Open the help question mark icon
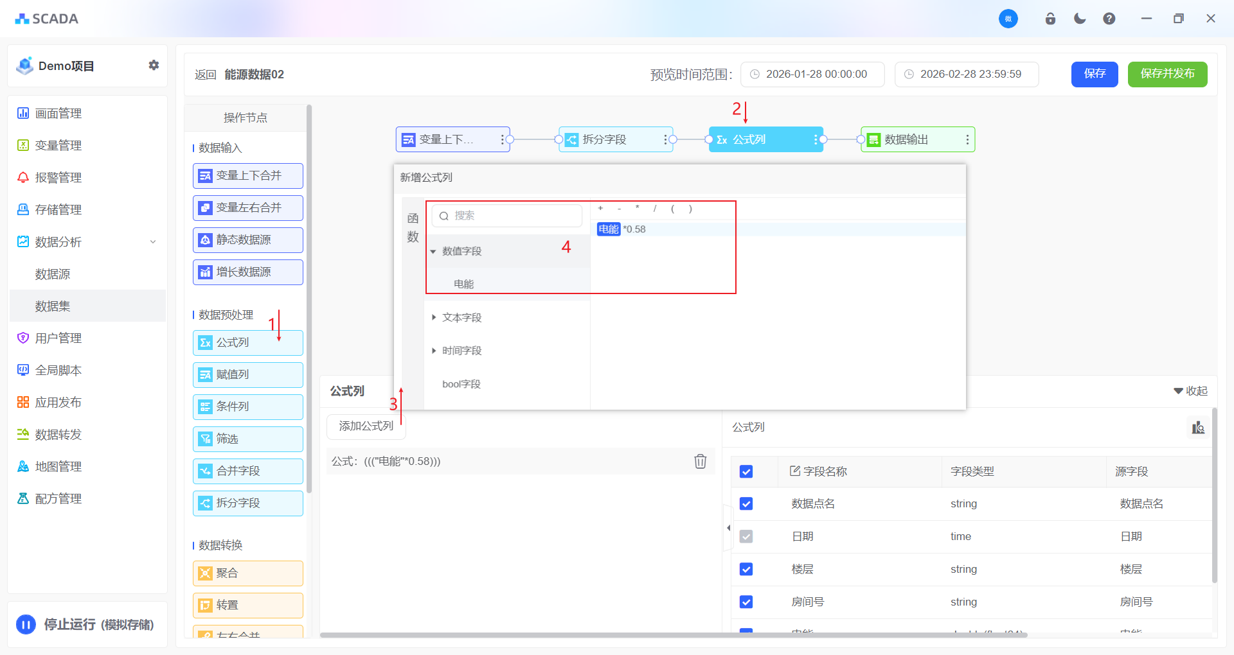 point(1109,19)
